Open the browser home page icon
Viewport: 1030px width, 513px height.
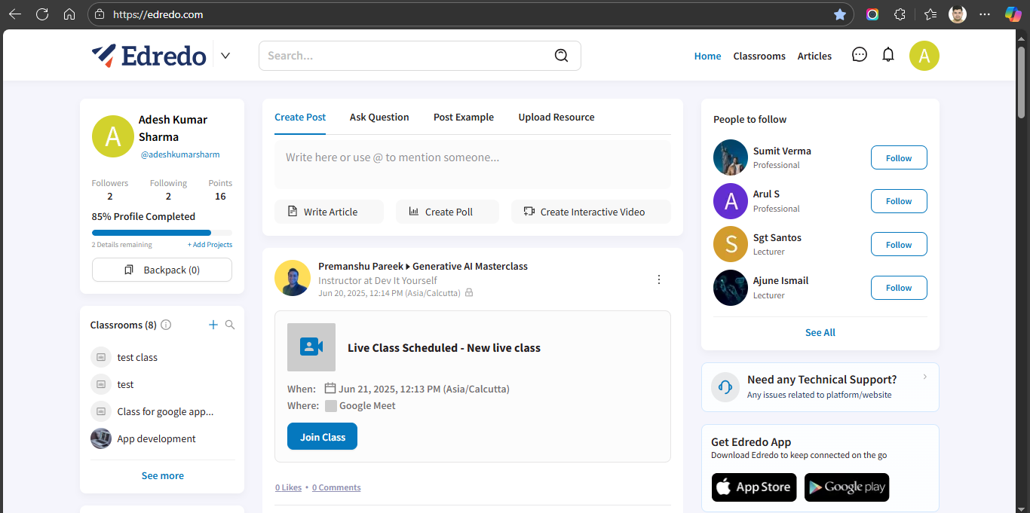click(x=69, y=14)
